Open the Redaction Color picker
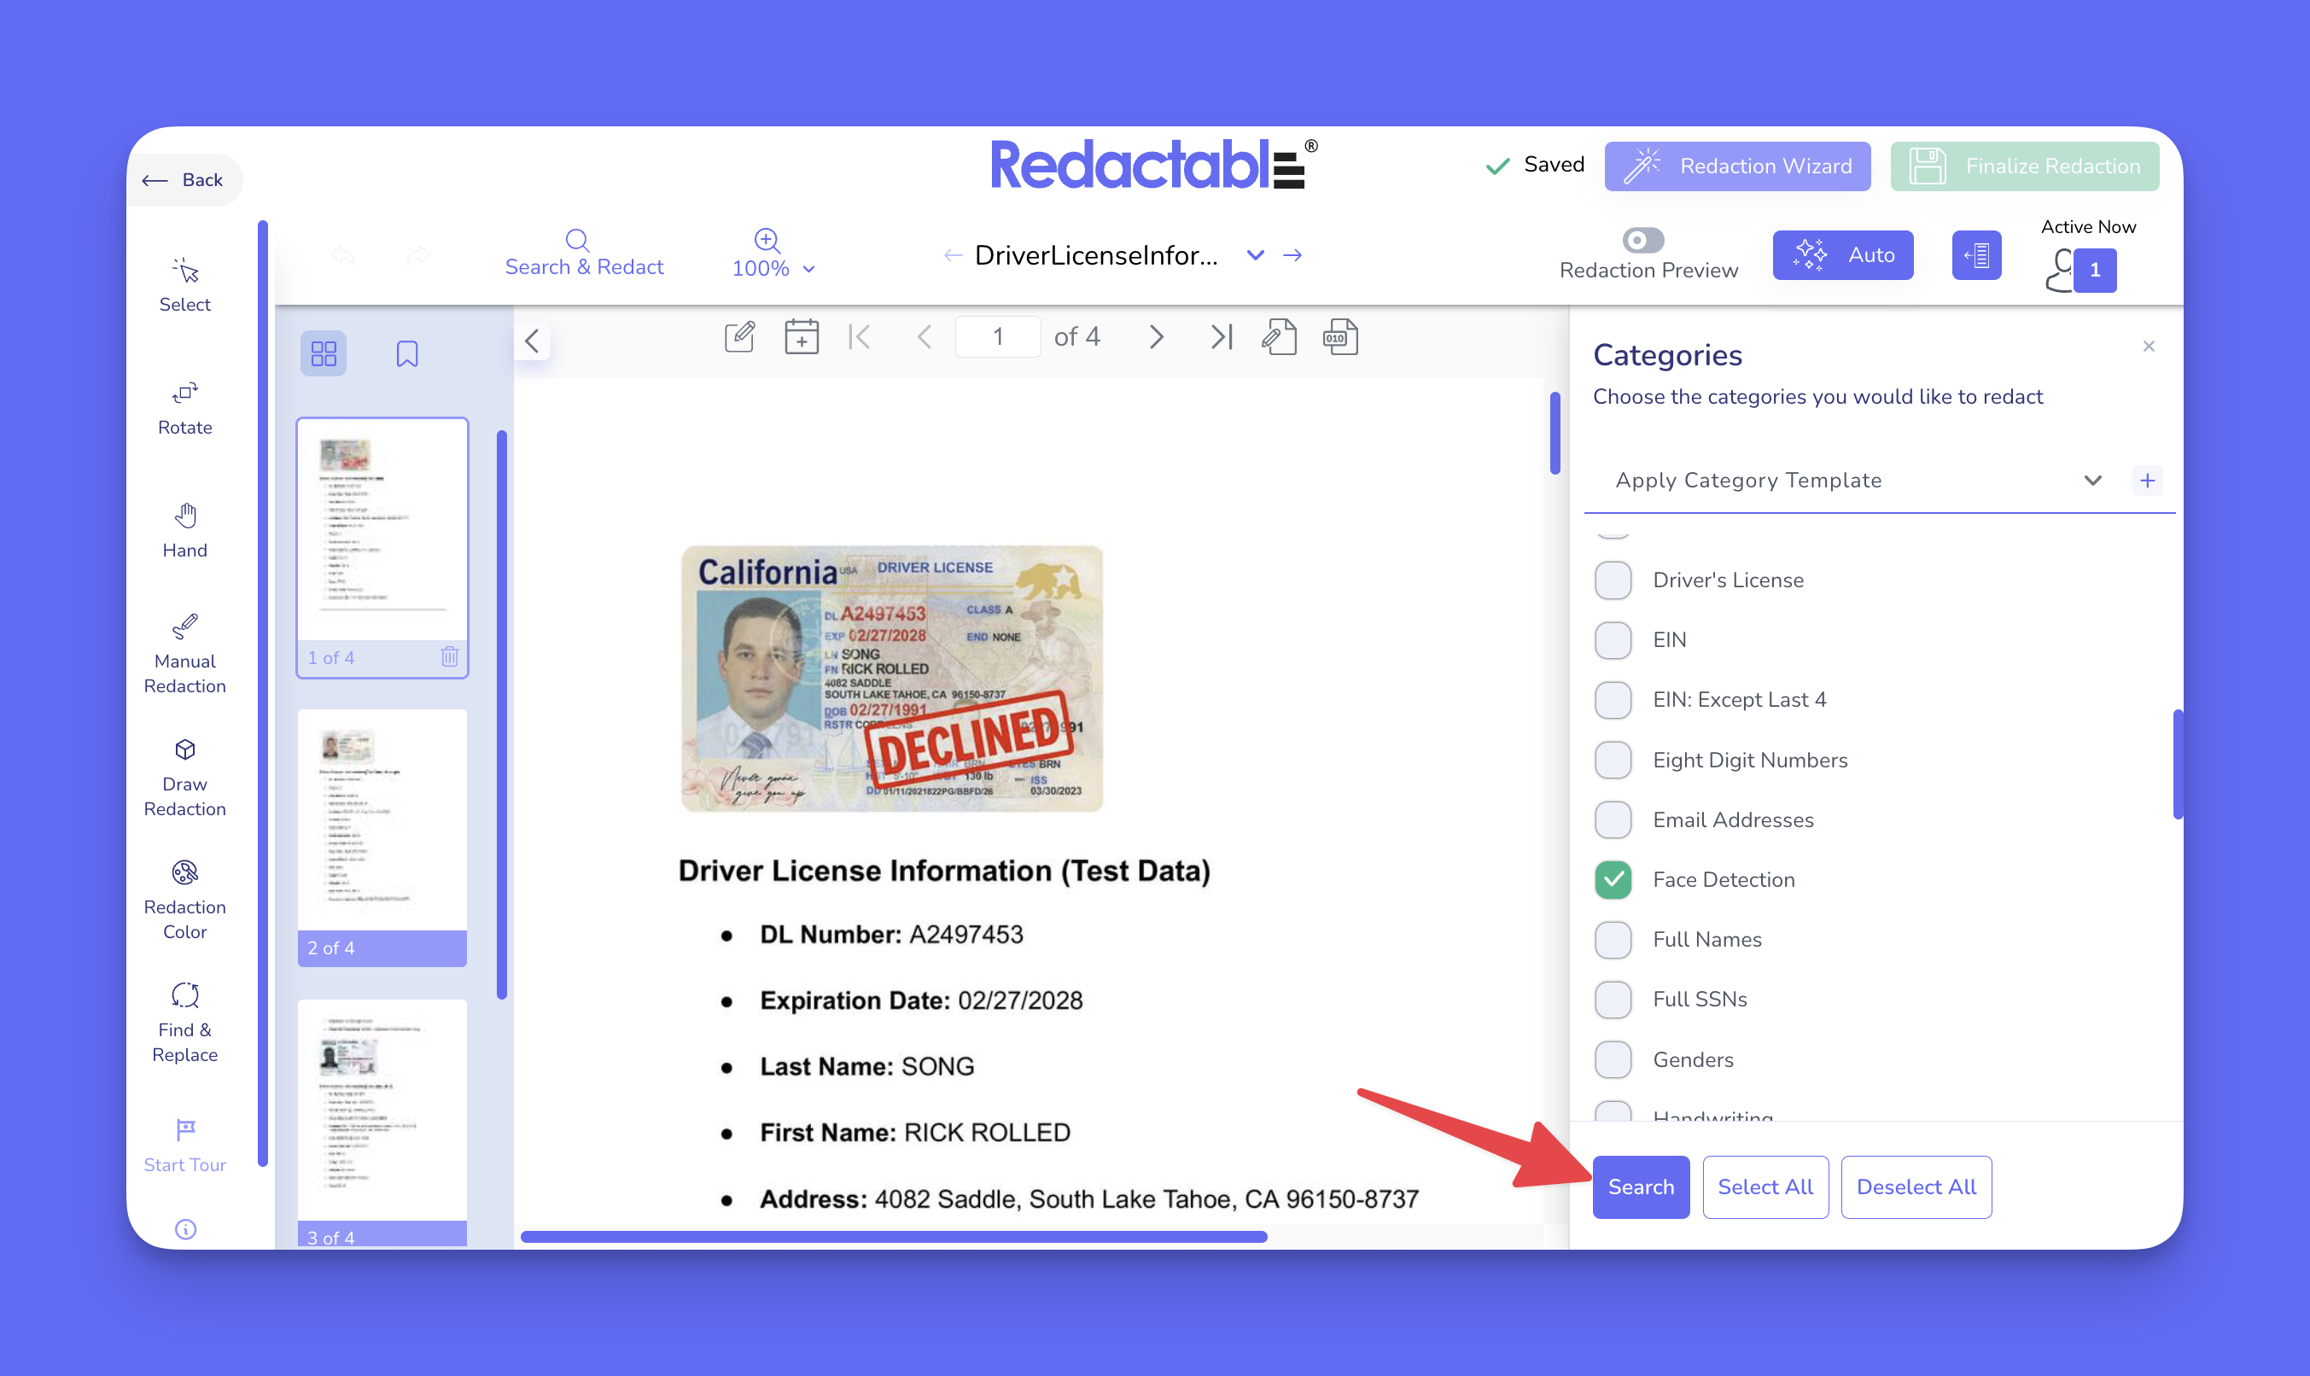 (x=184, y=899)
